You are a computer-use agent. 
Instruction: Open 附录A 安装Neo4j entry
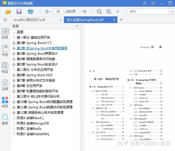coord(30,118)
